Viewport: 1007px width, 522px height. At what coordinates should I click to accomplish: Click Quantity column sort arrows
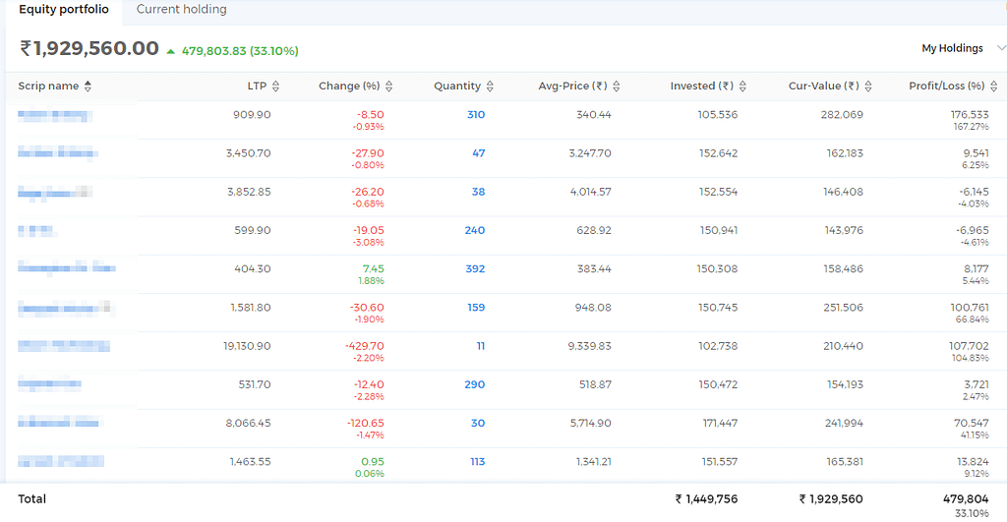click(x=490, y=87)
